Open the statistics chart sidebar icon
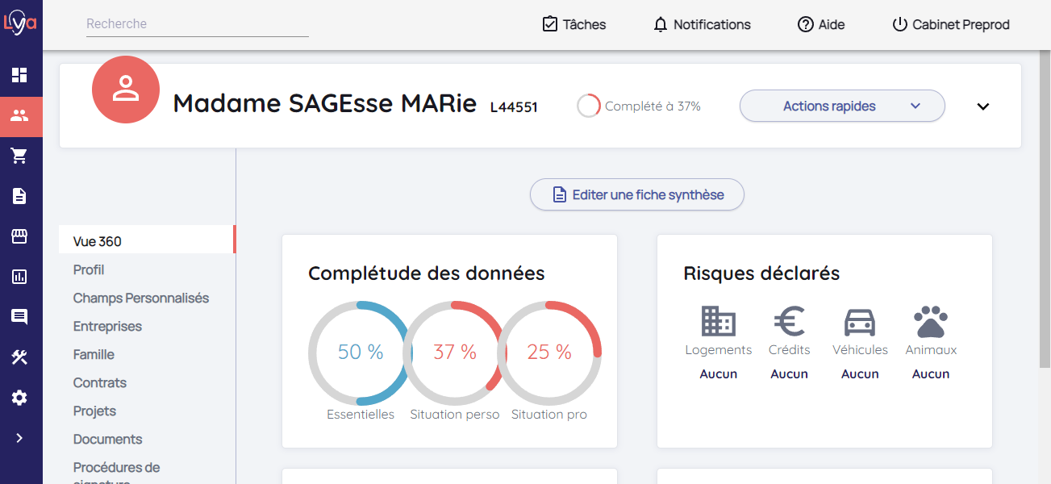The height and width of the screenshot is (484, 1051). point(19,277)
